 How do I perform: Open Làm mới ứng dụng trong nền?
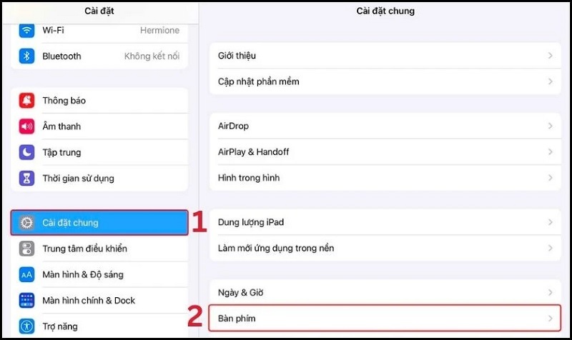(385, 248)
